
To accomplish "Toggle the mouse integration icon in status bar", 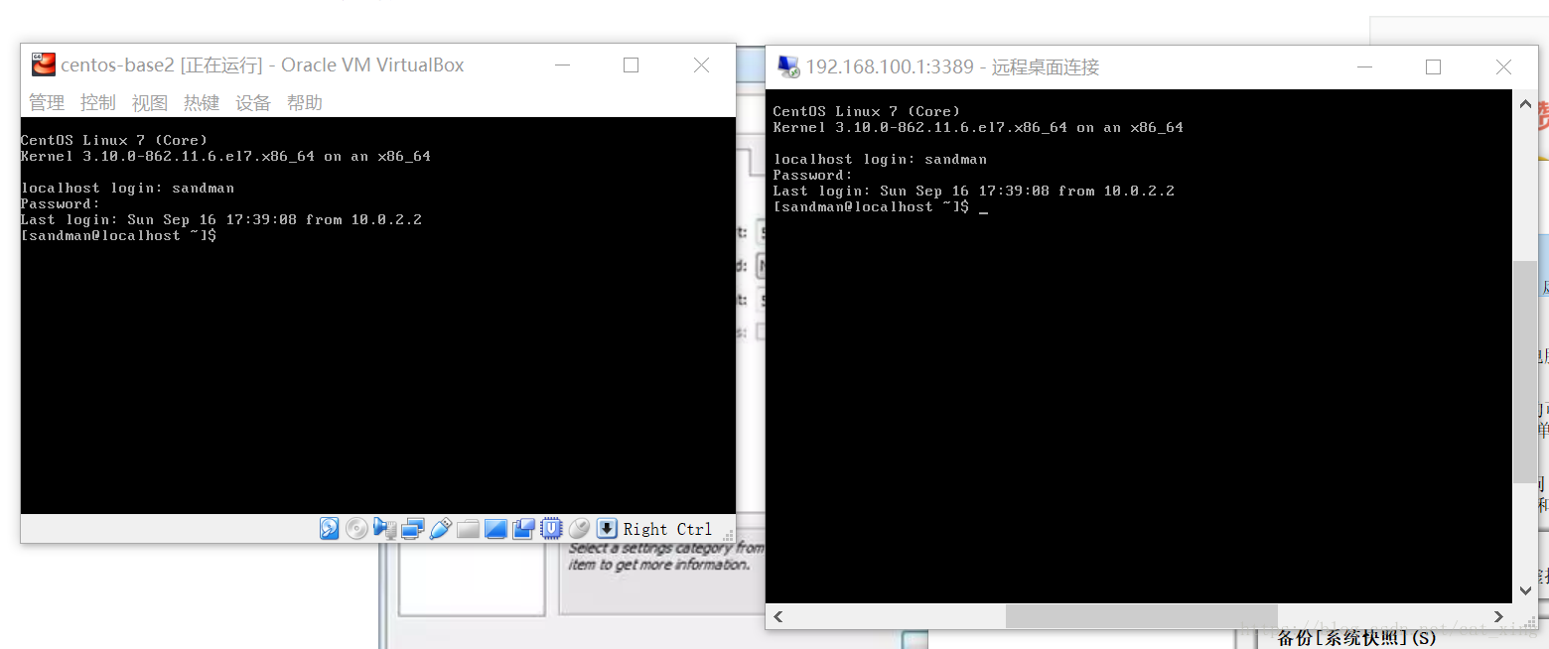I will tap(579, 529).
